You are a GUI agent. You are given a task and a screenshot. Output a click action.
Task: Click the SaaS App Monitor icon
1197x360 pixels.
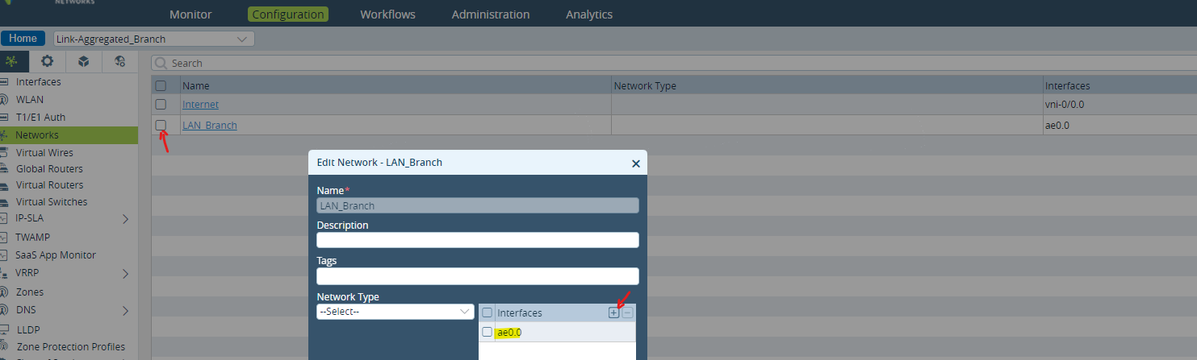pos(4,255)
